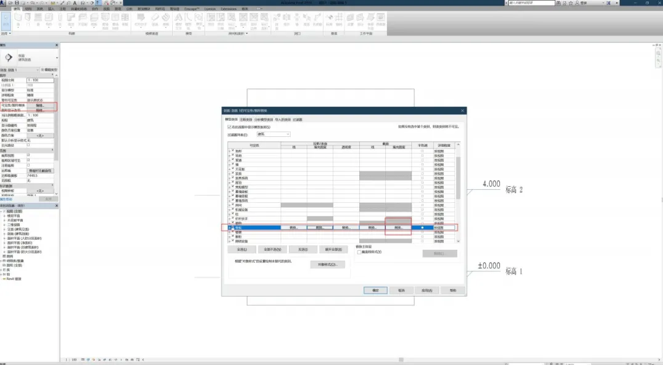Expand 楼层平面 in the project browser

(5, 216)
